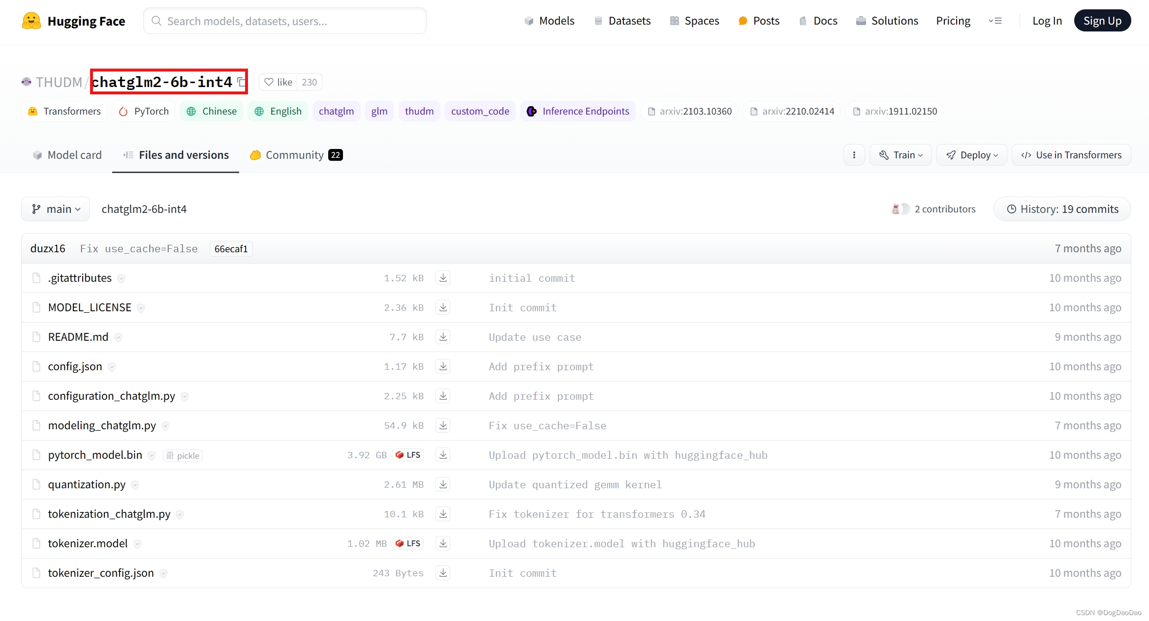This screenshot has width=1149, height=621.
Task: Open Posts in the top navigation
Action: 759,21
